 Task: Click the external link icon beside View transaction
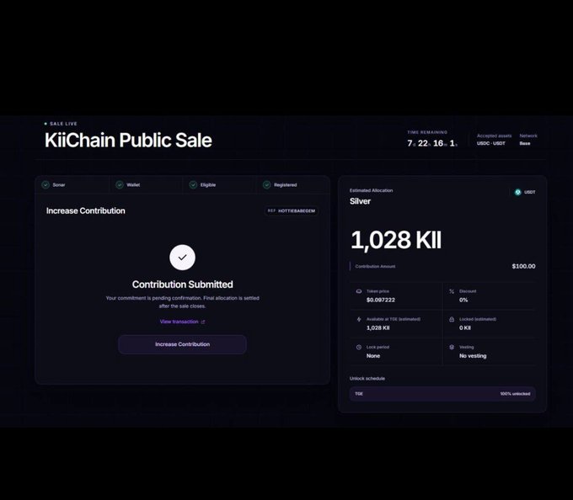click(x=203, y=322)
